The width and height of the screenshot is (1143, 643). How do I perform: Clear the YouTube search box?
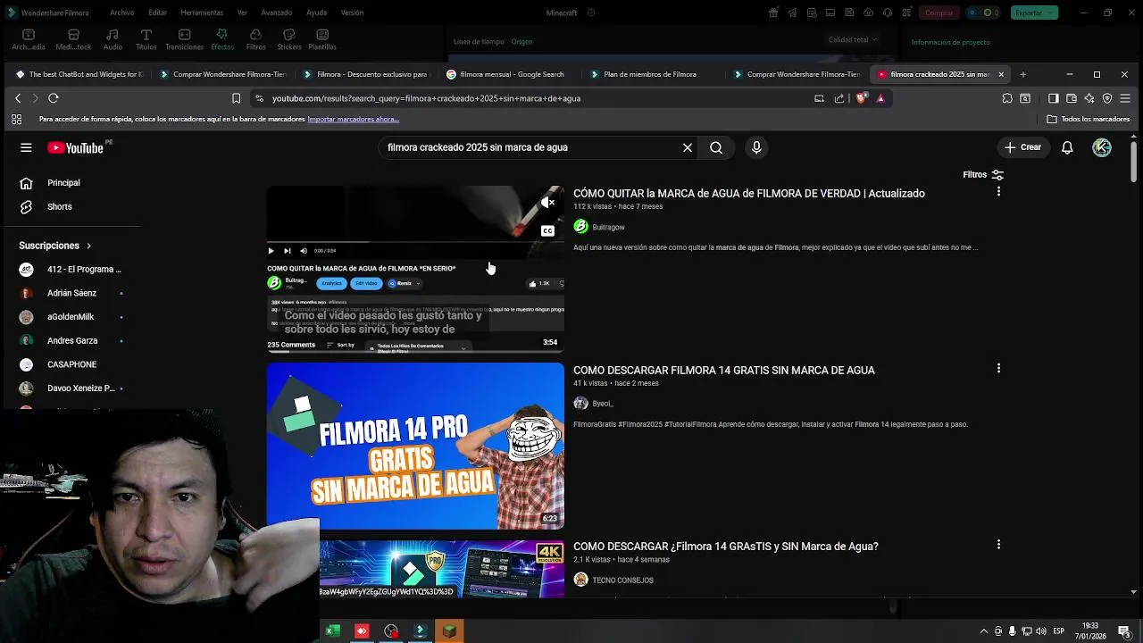coord(688,147)
